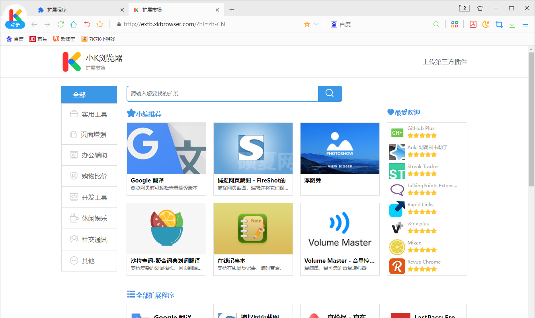
Task: Open a new tab with plus button
Action: point(232,10)
